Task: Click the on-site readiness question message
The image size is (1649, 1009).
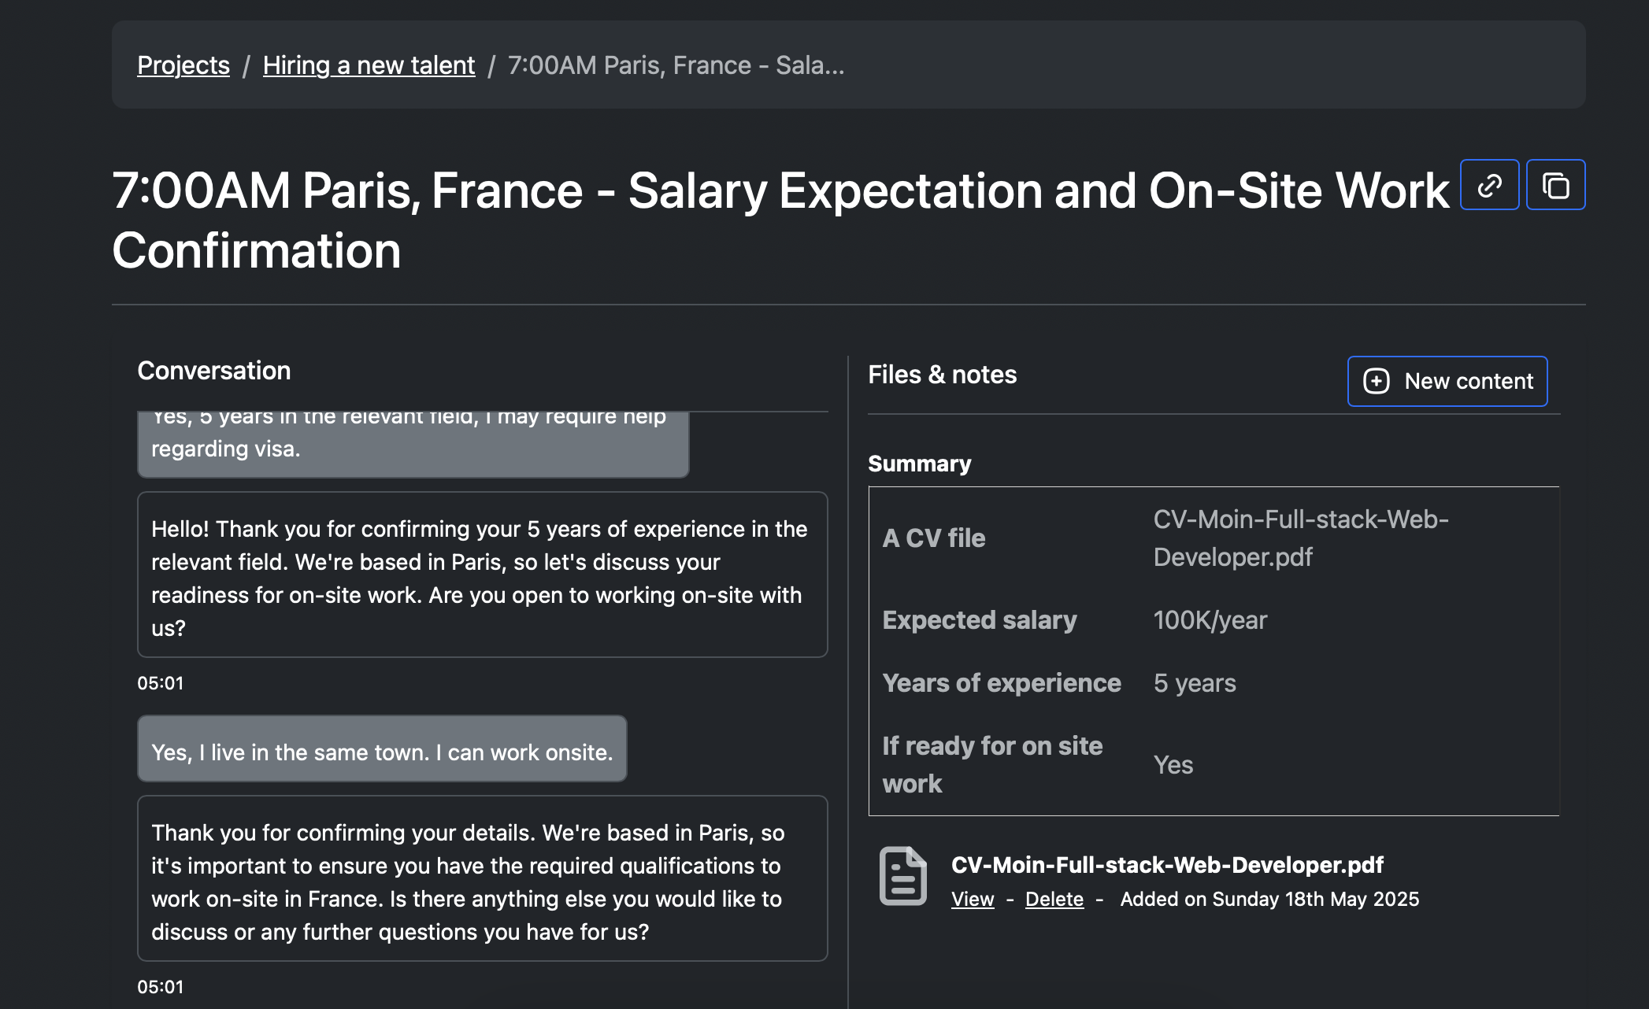Action: [x=482, y=578]
